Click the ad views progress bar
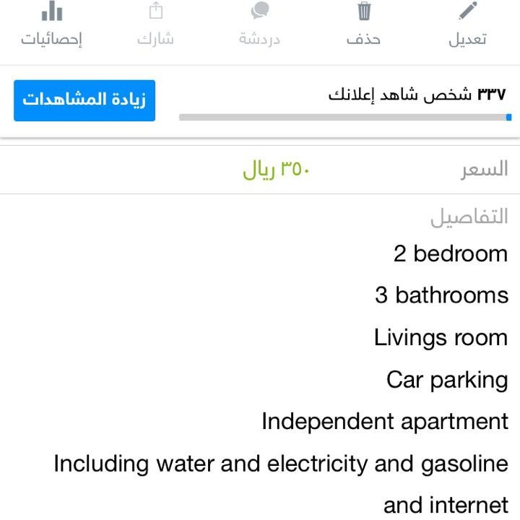 point(345,116)
